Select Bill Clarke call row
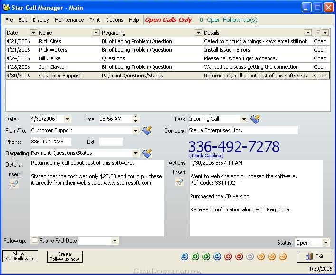Viewport: 336px width, 275px height. (x=168, y=58)
